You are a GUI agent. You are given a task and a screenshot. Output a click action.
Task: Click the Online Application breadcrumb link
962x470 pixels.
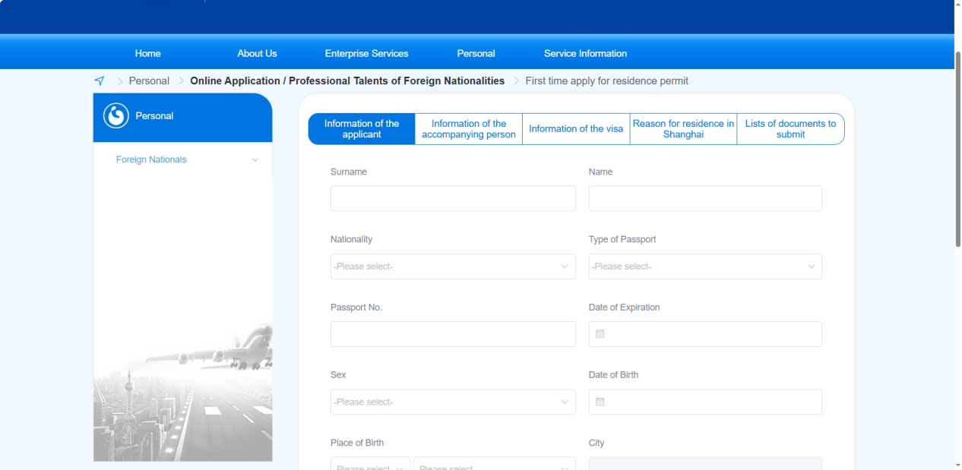347,80
